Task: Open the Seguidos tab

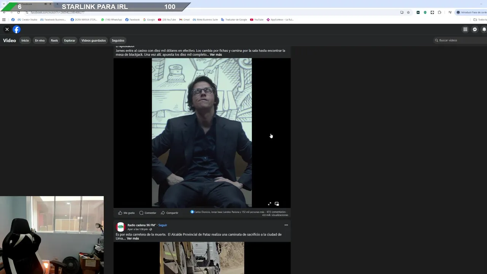Action: [118, 40]
